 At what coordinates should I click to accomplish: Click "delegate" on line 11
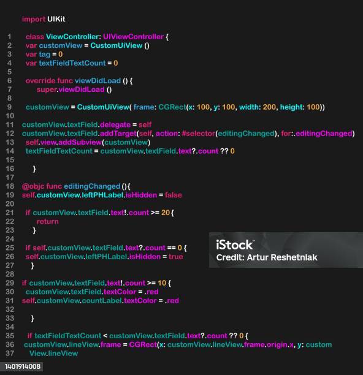click(115, 125)
